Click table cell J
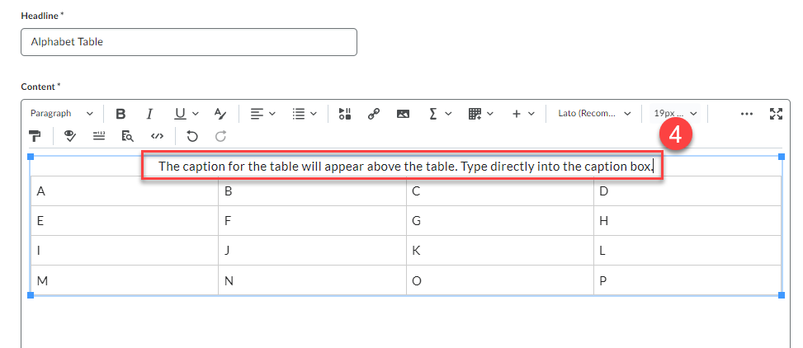This screenshot has width=803, height=348. (x=313, y=251)
